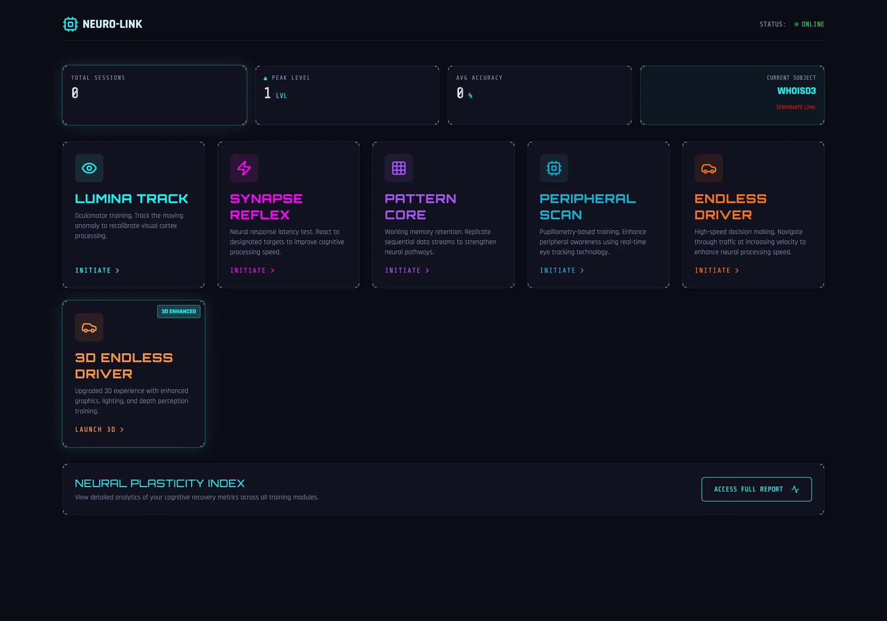The height and width of the screenshot is (621, 887).
Task: Click the Neural Plasticity Index heading
Action: 160,484
